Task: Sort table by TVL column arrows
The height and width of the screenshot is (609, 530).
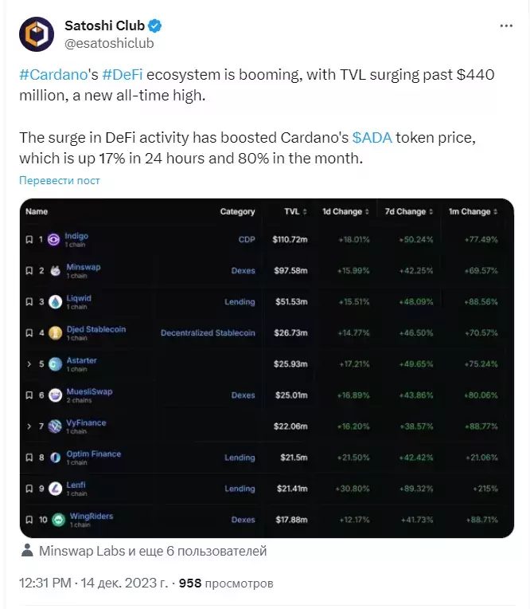Action: tap(305, 212)
